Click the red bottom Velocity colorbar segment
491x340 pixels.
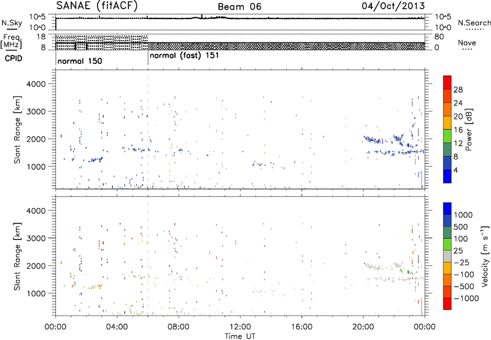point(447,304)
